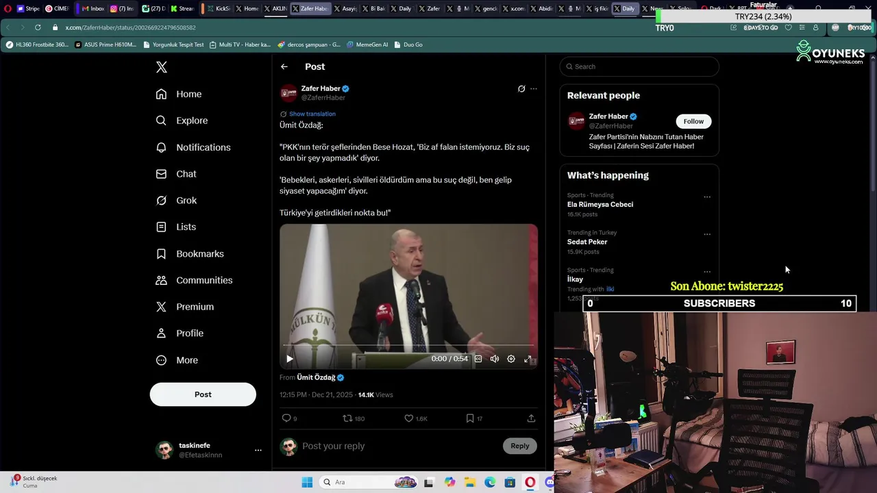Switch to the KickSt browser tab

(217, 9)
